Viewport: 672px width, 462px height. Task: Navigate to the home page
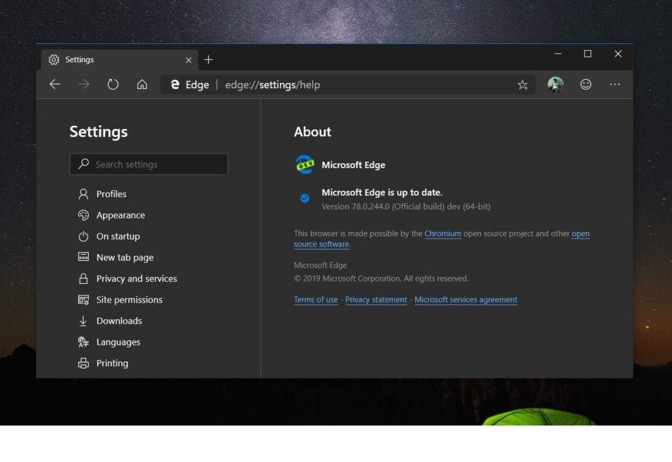tap(142, 84)
